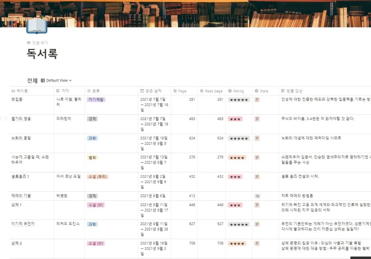Open the 노화의 종말 book page
Screen dimensions: 371x259
(x=21, y=138)
